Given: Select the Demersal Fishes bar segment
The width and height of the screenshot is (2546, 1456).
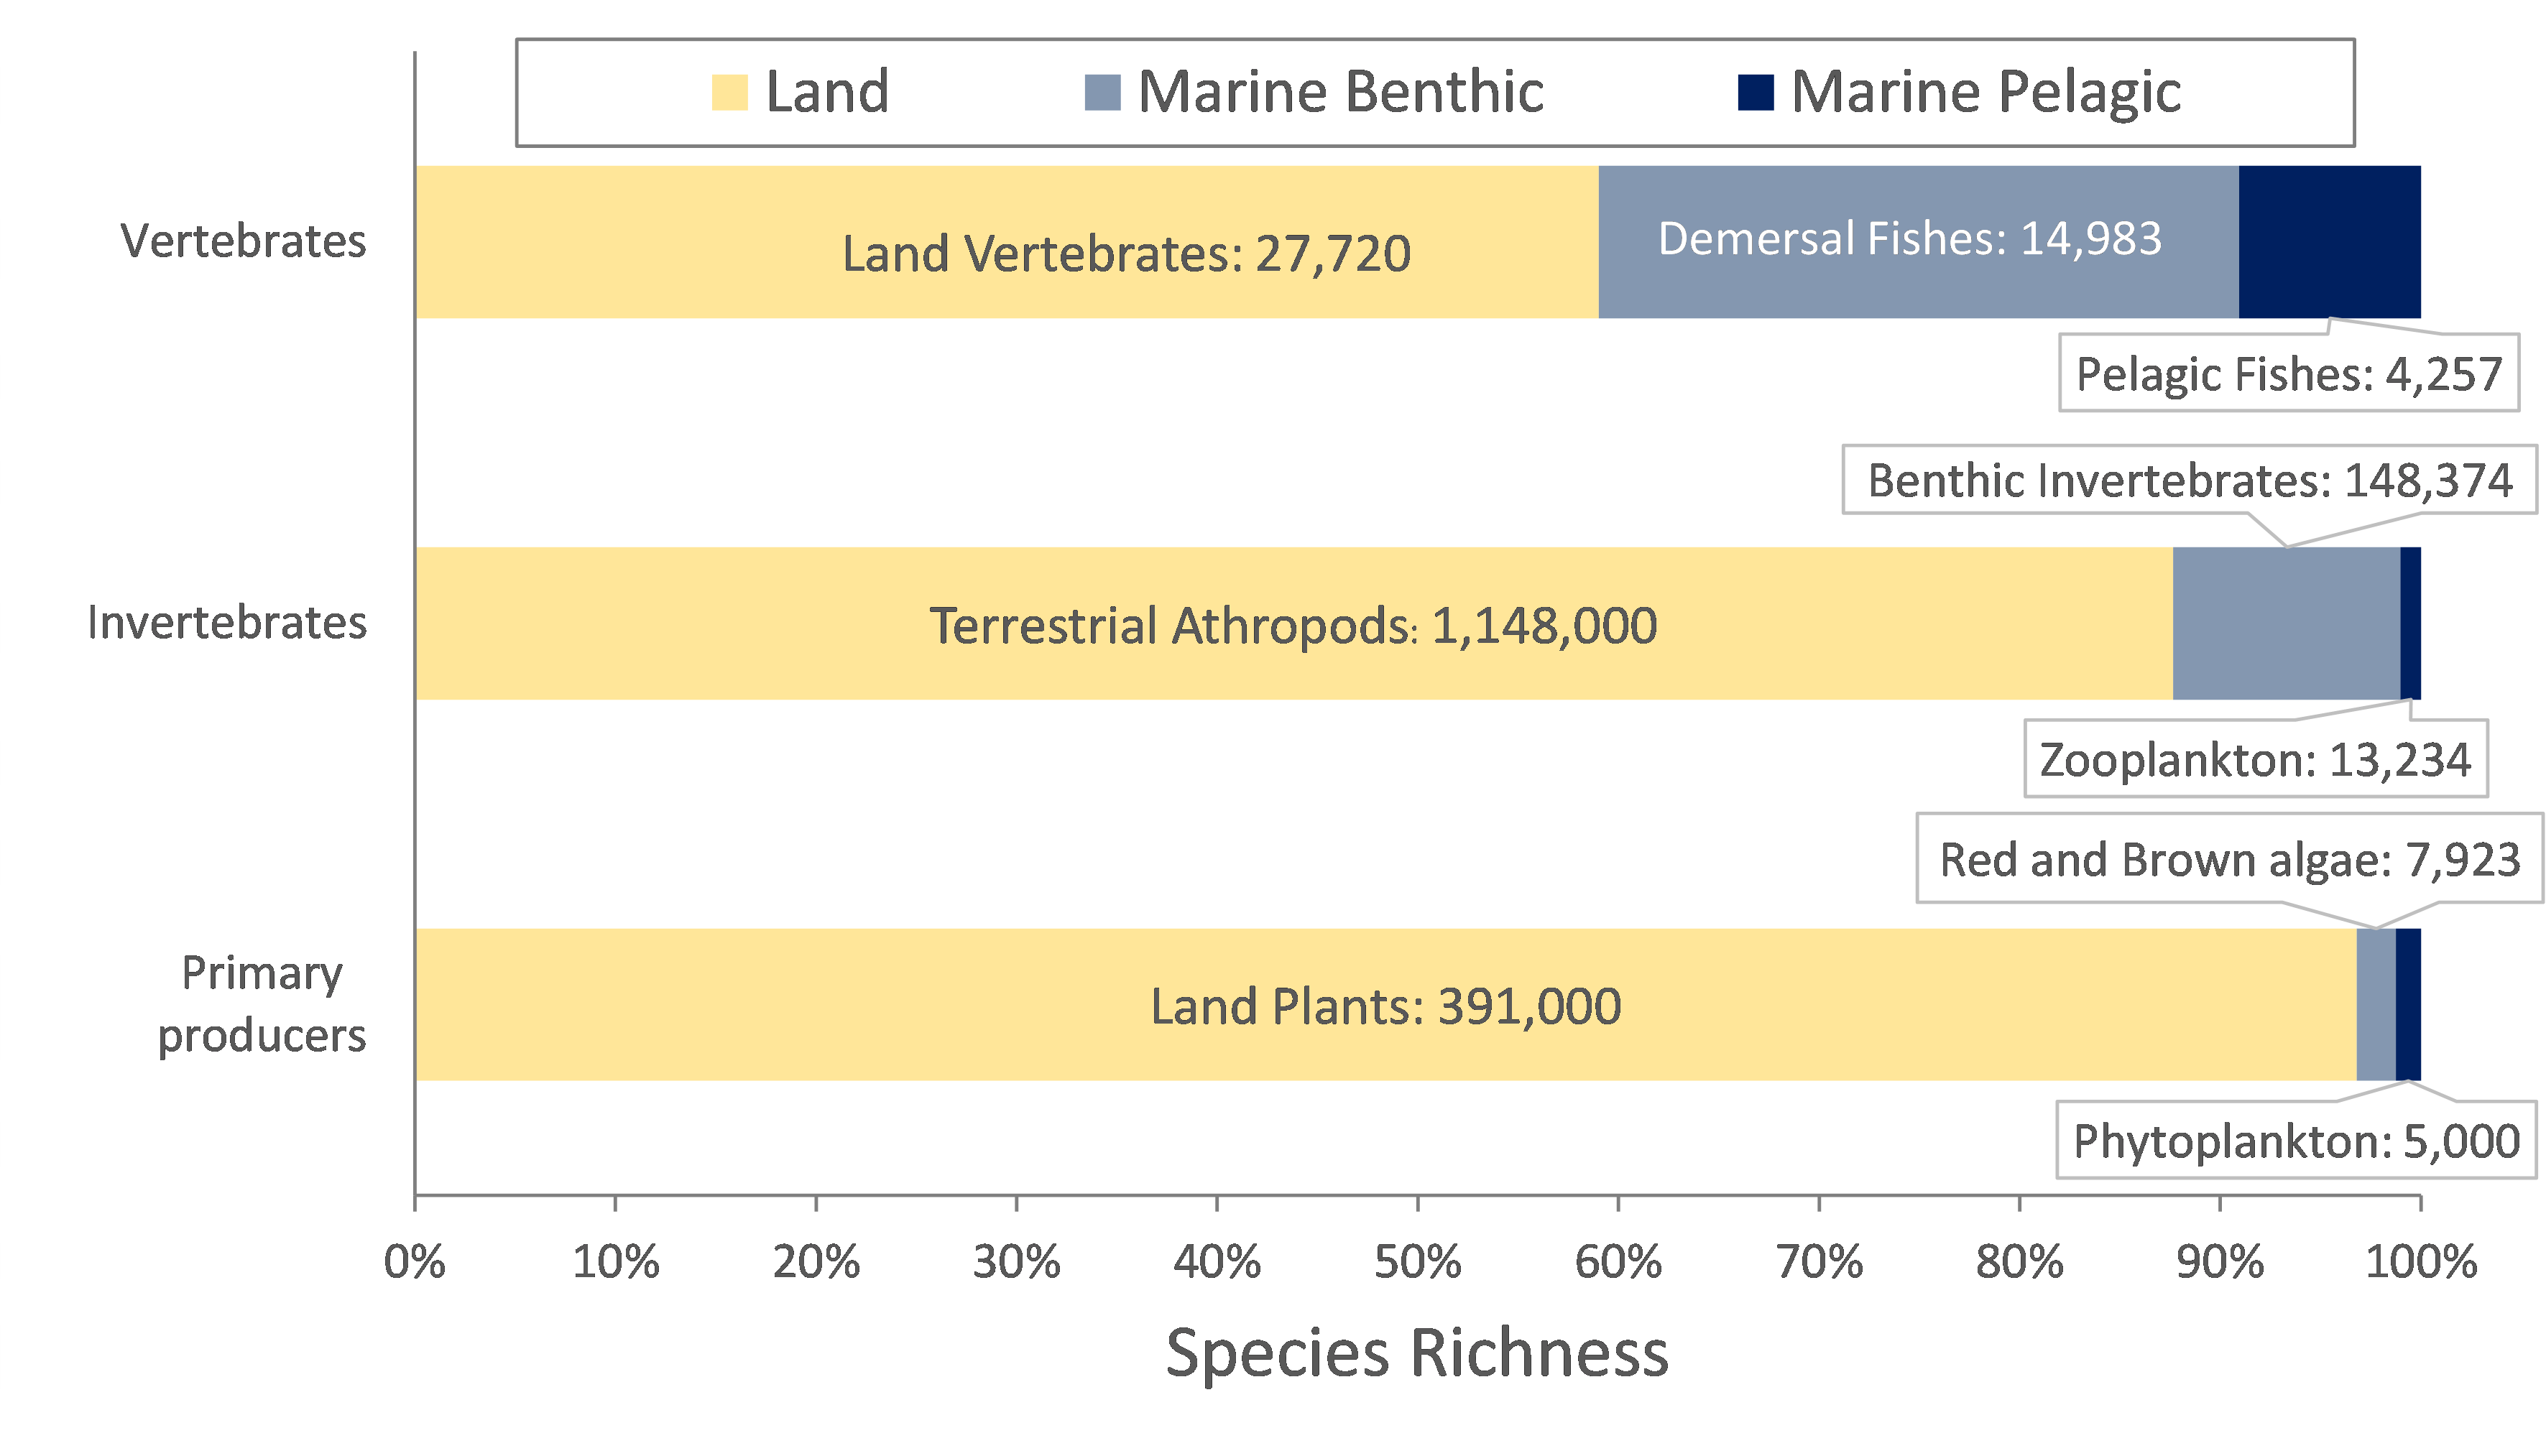Looking at the screenshot, I should (1918, 242).
